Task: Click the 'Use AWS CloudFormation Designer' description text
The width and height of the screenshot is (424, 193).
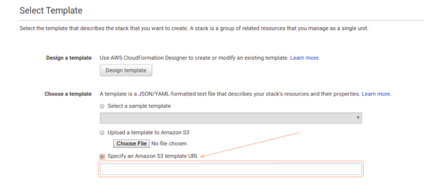Action: pos(194,58)
